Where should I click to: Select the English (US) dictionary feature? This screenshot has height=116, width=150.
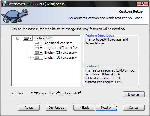coord(61,57)
